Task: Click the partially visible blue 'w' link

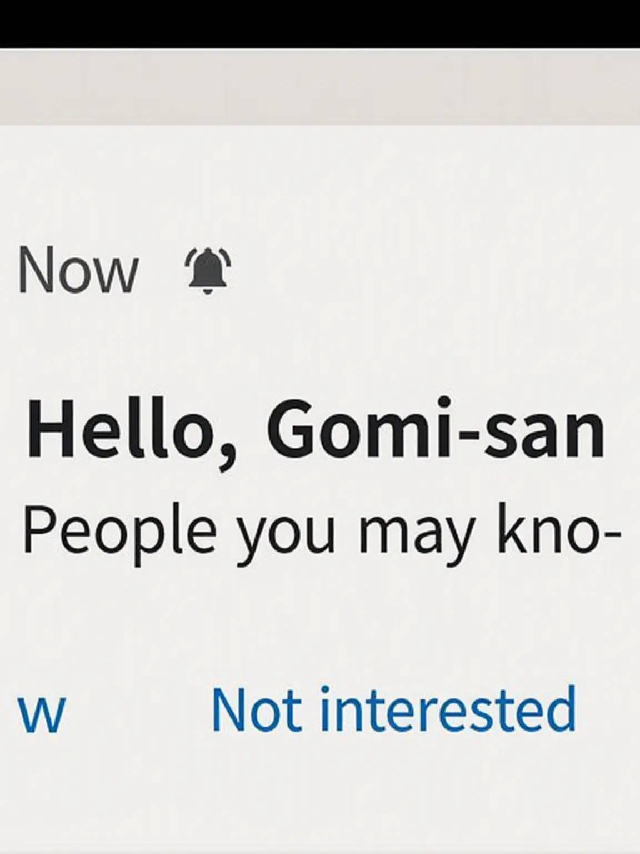Action: [x=42, y=714]
